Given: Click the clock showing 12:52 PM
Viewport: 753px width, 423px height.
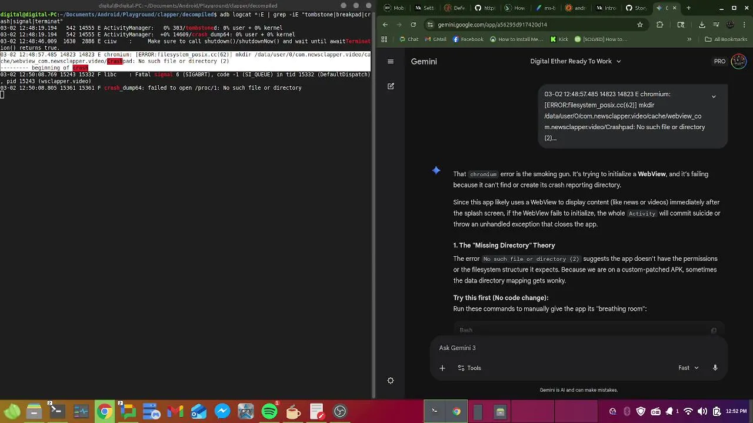Looking at the screenshot, I should coord(736,411).
